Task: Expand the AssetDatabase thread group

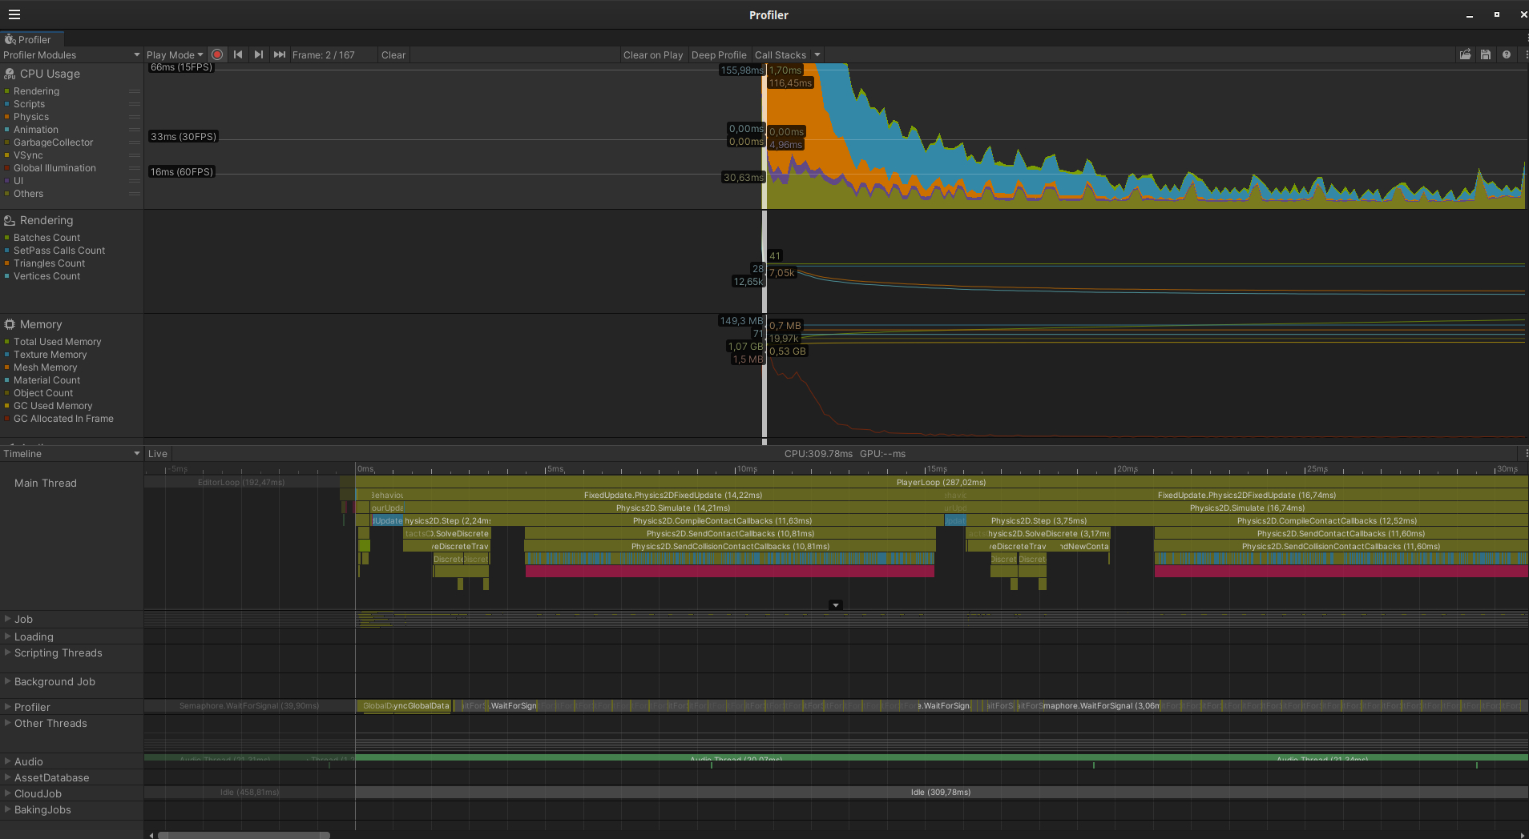Action: click(8, 777)
